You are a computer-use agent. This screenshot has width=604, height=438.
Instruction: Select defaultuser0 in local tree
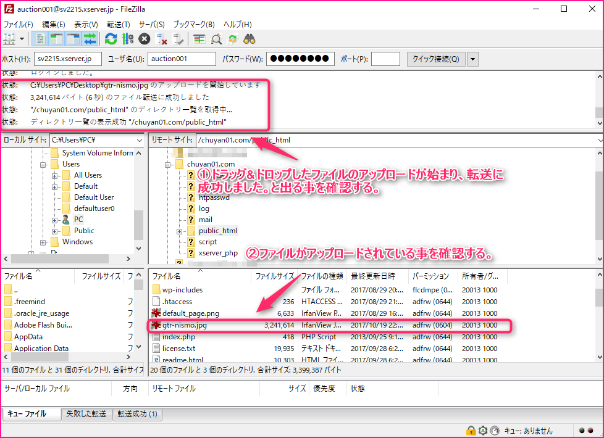pyautogui.click(x=94, y=209)
